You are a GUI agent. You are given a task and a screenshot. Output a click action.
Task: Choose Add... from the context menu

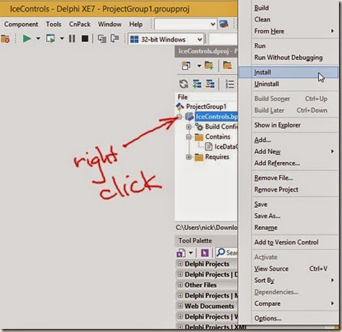tap(288, 140)
